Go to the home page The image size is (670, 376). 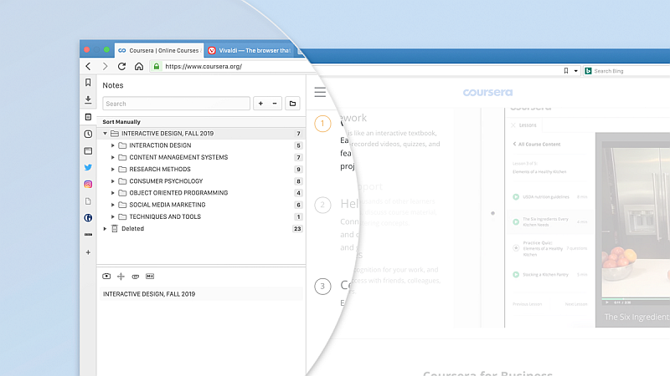pyautogui.click(x=139, y=67)
